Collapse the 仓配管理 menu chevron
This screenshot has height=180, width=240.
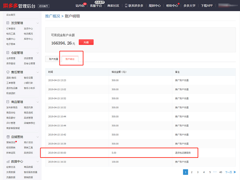pos(38,53)
